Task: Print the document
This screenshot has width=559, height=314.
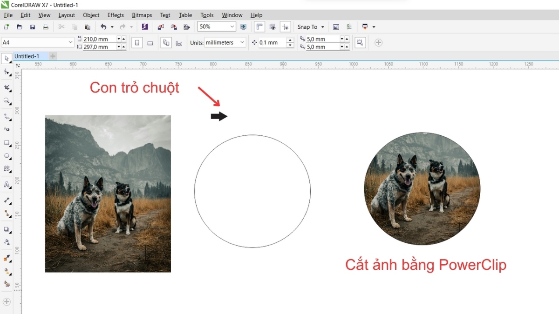Action: 46,27
